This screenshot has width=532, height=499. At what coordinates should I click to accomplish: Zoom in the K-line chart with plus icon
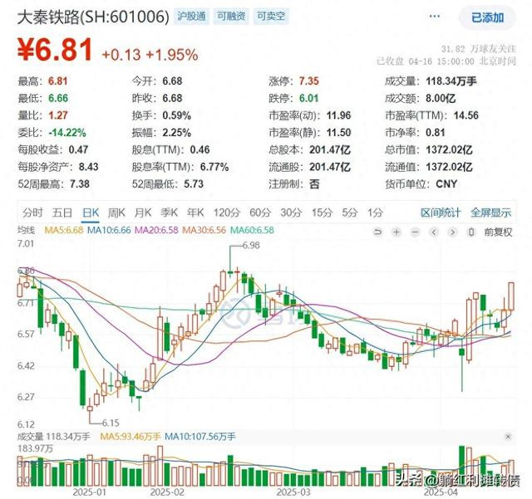pyautogui.click(x=397, y=232)
